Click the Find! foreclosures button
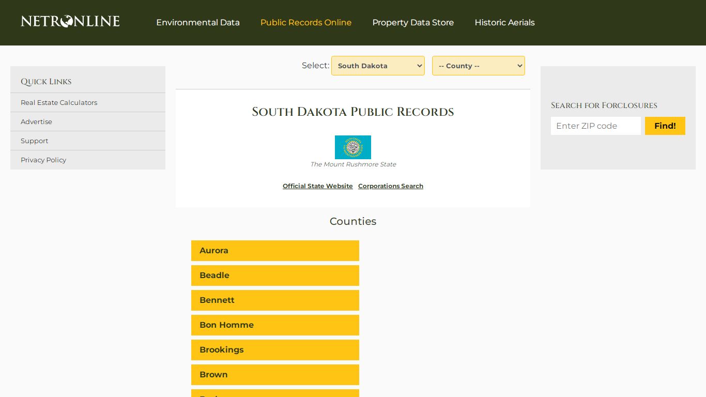The image size is (706, 397). coord(665,126)
